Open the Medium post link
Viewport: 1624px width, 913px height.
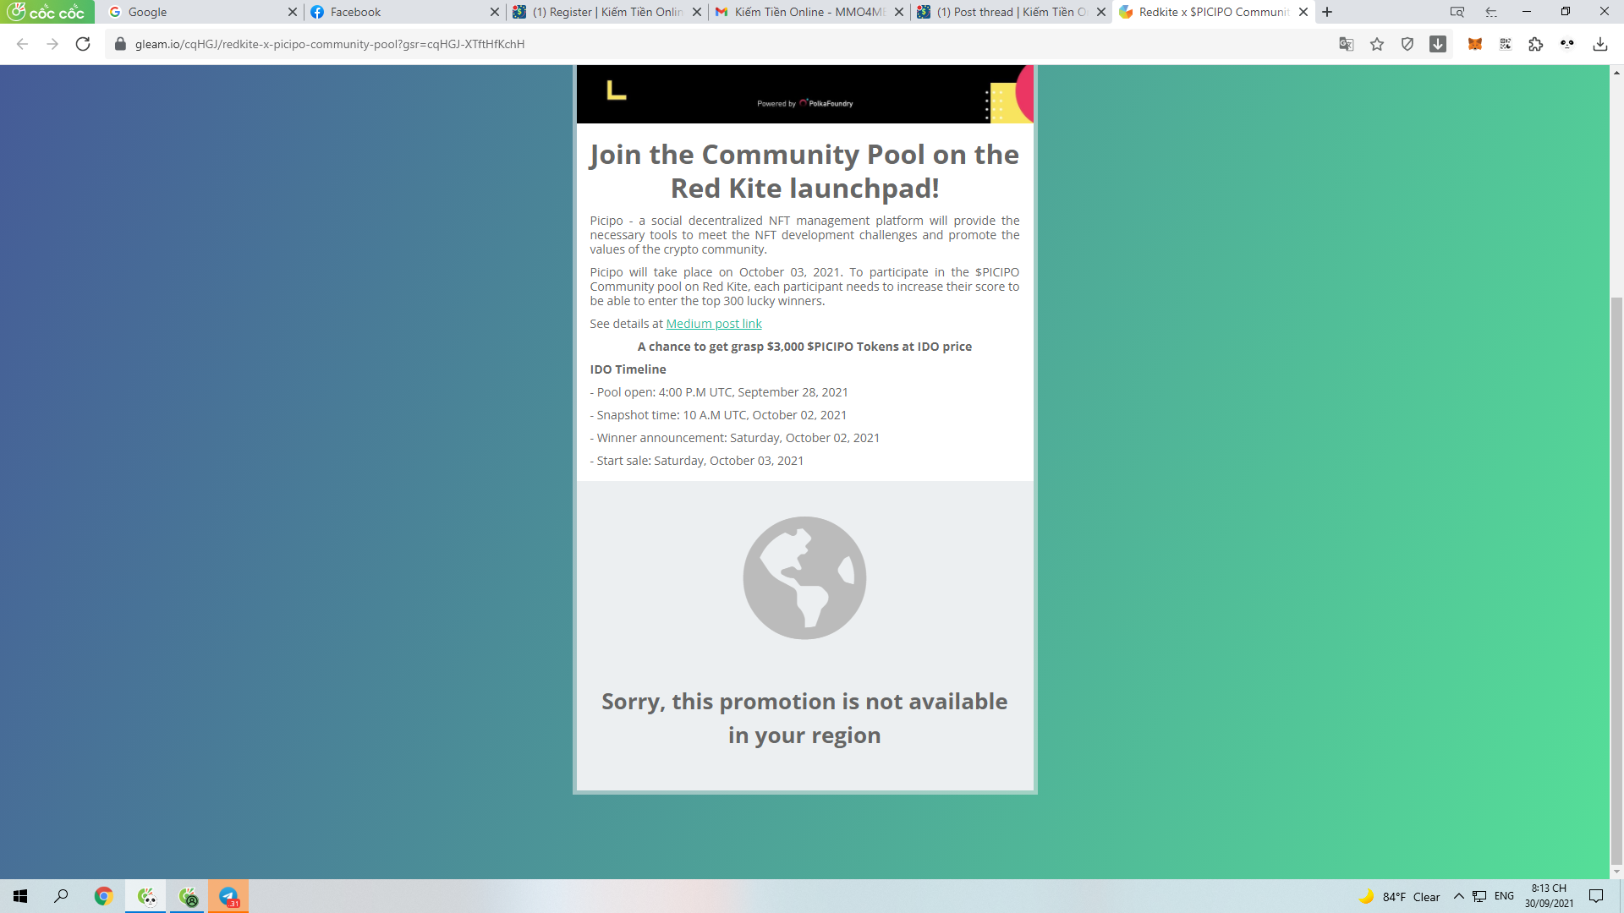point(713,324)
